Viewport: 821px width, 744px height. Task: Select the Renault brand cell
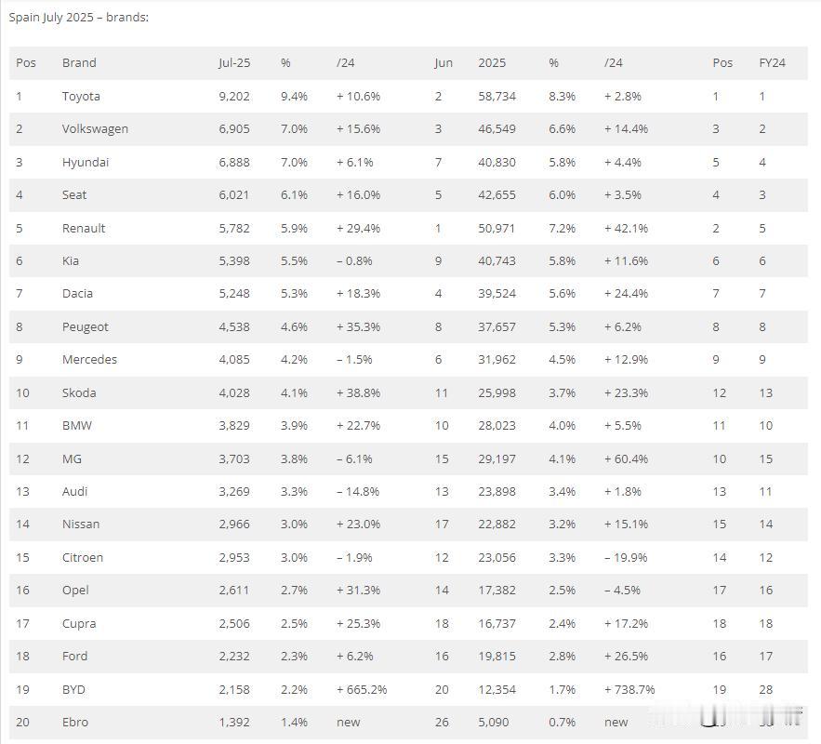pyautogui.click(x=84, y=228)
